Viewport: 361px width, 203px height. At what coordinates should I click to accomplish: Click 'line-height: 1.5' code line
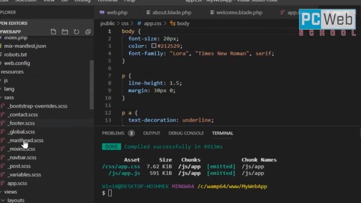pos(155,83)
